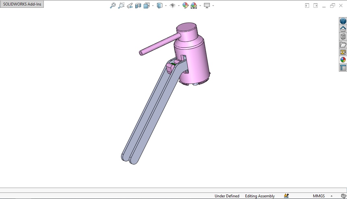Image resolution: width=347 pixels, height=199 pixels.
Task: Select the Zoom to Area tool
Action: 121,6
